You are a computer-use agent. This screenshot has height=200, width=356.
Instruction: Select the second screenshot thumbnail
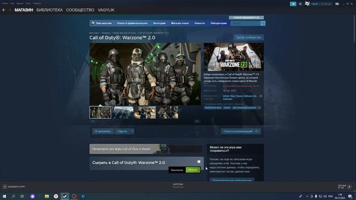[123, 112]
